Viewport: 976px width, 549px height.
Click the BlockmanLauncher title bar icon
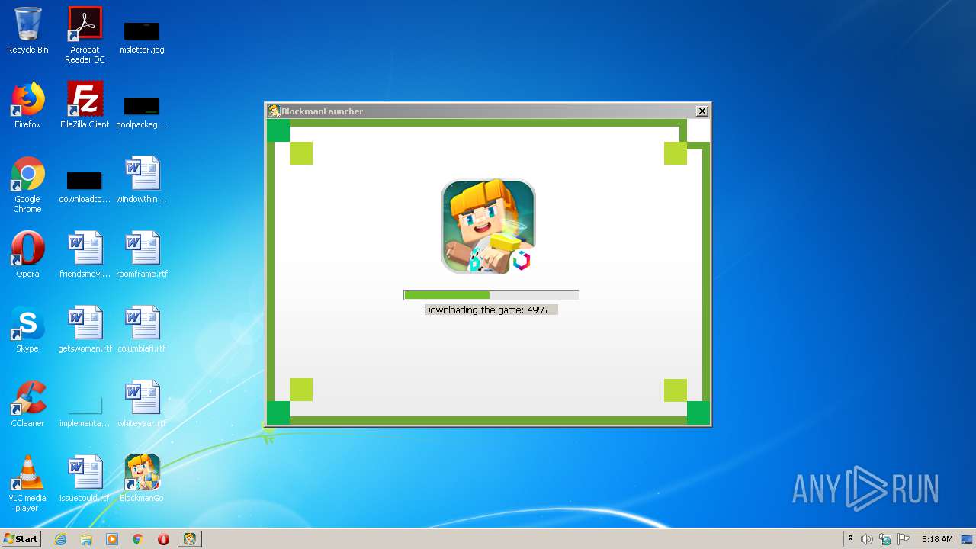(274, 111)
